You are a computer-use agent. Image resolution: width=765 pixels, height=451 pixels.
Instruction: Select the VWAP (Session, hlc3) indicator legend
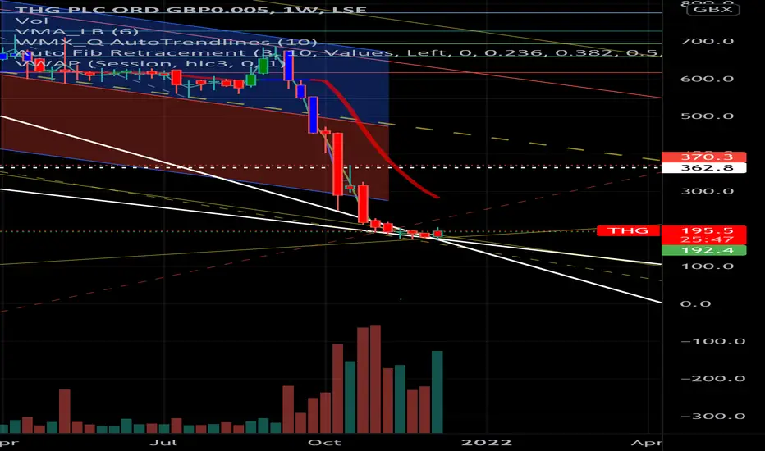[x=149, y=63]
